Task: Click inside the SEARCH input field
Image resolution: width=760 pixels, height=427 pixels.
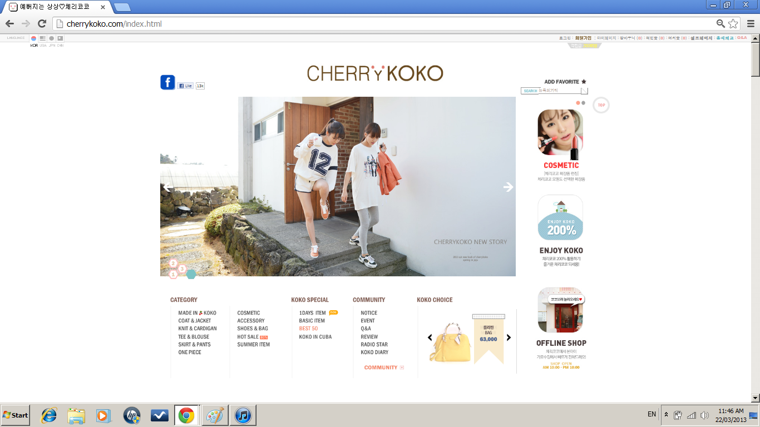Action: tap(551, 90)
